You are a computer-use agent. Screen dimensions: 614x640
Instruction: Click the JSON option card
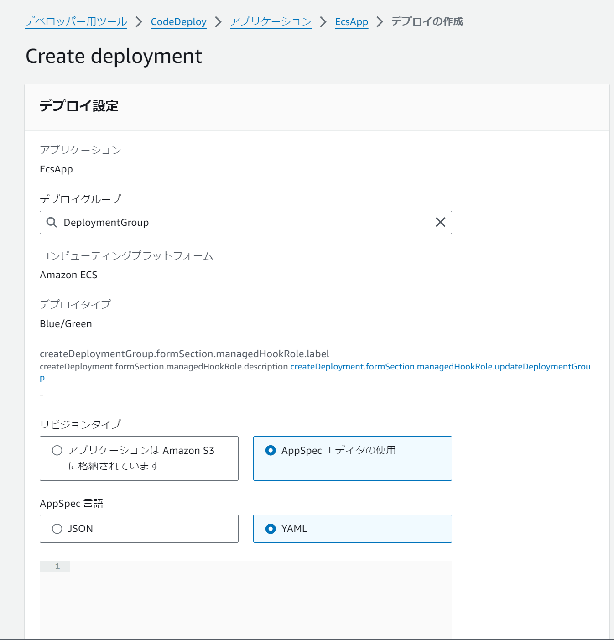[139, 529]
